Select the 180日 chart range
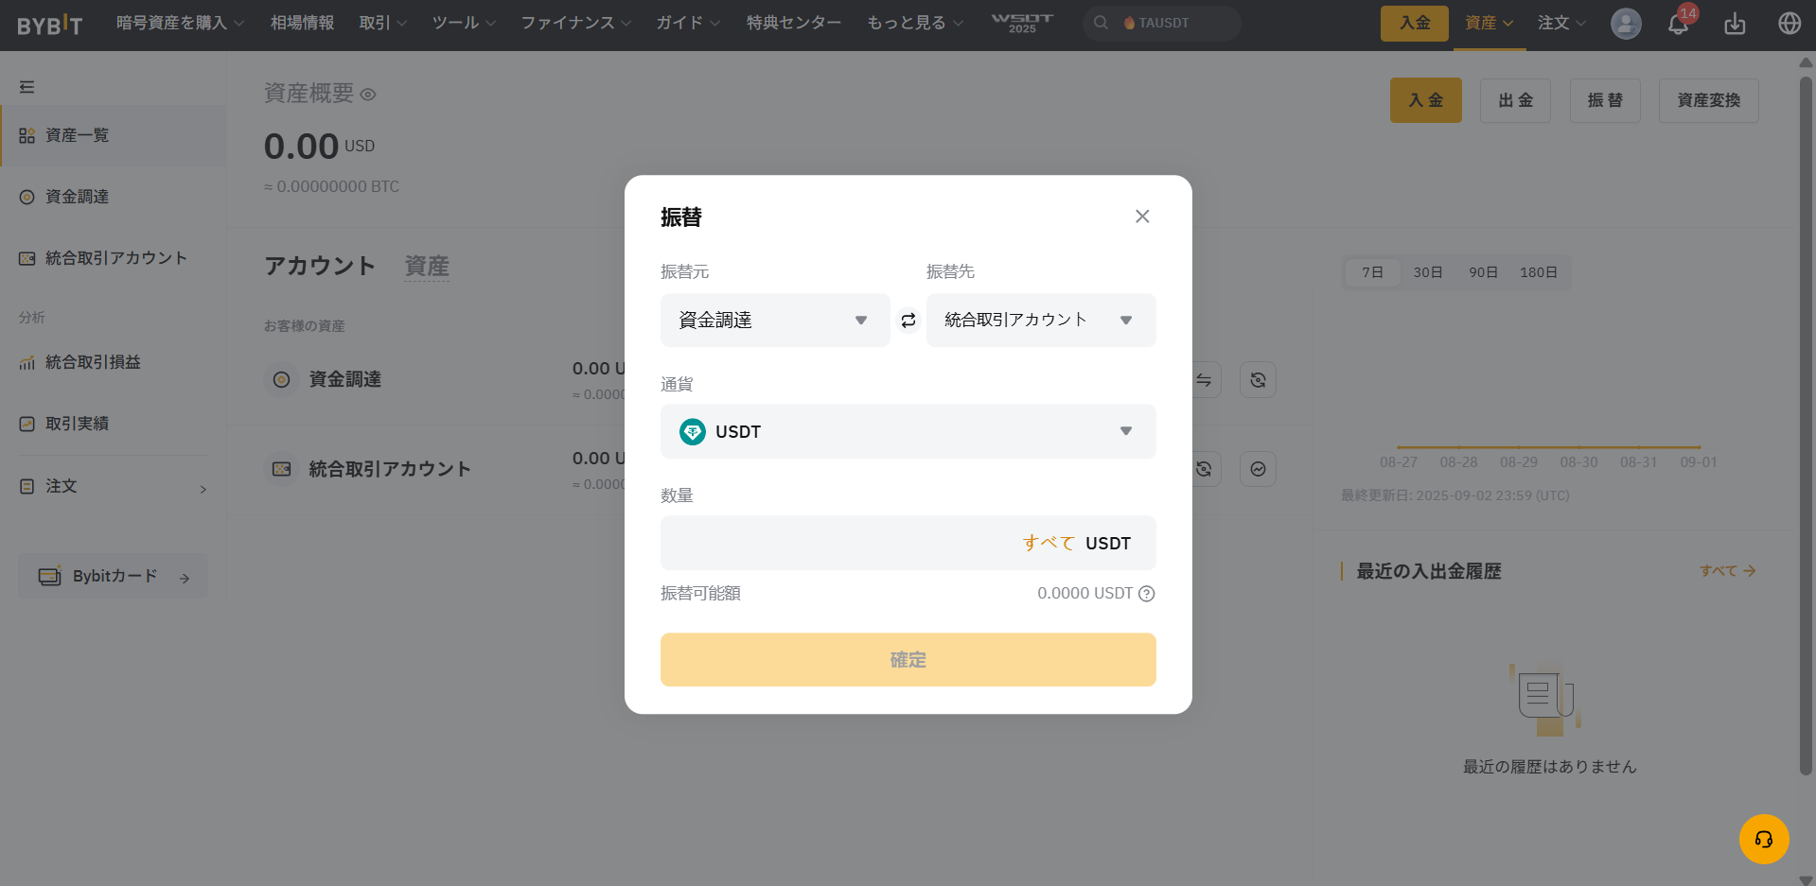The width and height of the screenshot is (1816, 886). click(1538, 272)
